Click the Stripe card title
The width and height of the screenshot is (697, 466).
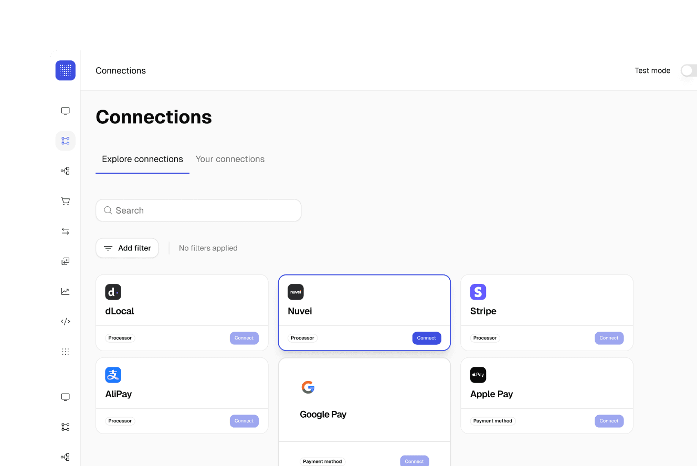(483, 311)
